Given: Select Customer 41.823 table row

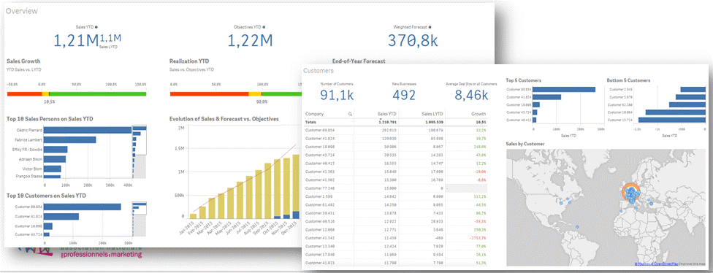Looking at the screenshot, I should (x=396, y=263).
